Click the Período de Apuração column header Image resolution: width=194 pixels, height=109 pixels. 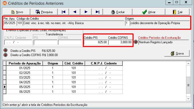[24, 63]
